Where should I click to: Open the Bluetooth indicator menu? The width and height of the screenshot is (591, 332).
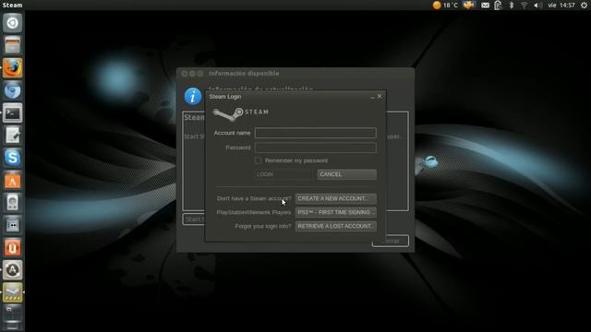click(512, 6)
